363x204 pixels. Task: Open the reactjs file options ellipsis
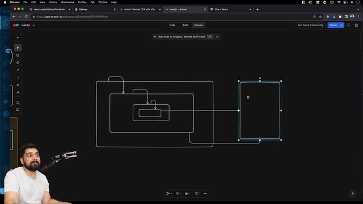(x=34, y=25)
